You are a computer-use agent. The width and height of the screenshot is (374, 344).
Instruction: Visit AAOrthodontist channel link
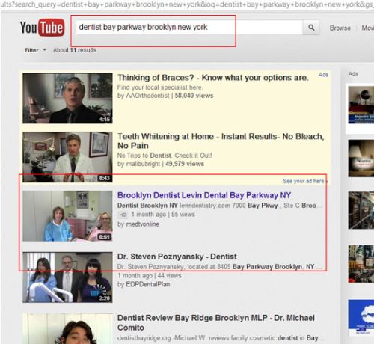(x=147, y=96)
